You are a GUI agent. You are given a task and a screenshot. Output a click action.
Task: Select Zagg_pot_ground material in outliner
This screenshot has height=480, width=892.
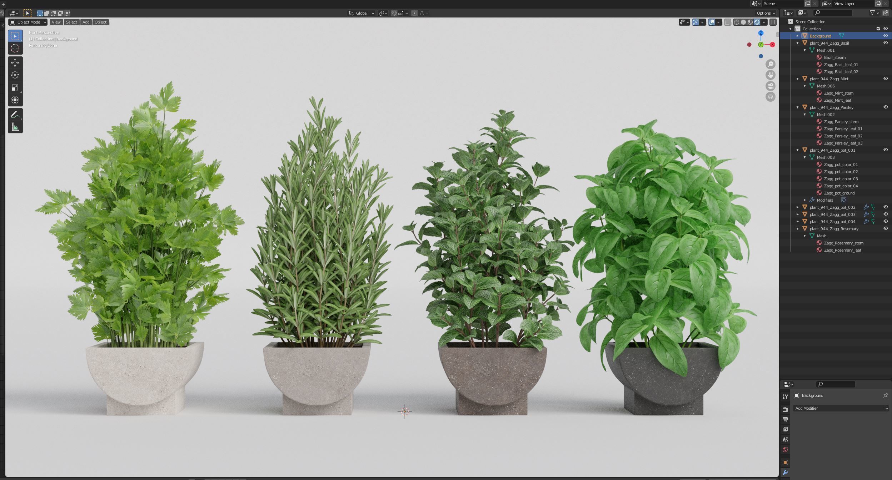click(839, 193)
